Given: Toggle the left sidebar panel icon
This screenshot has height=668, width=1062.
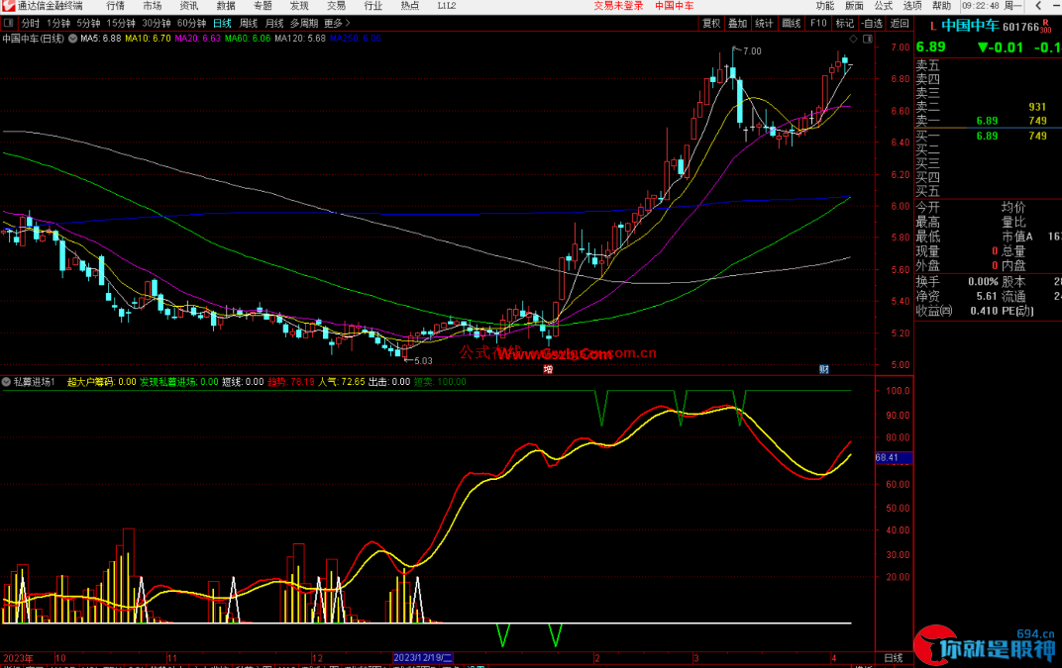Looking at the screenshot, I should pyautogui.click(x=9, y=23).
